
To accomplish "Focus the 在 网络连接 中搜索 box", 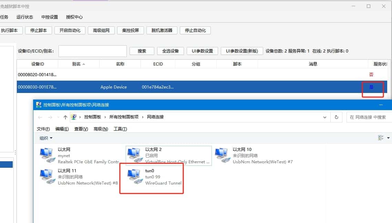I will [x=369, y=117].
